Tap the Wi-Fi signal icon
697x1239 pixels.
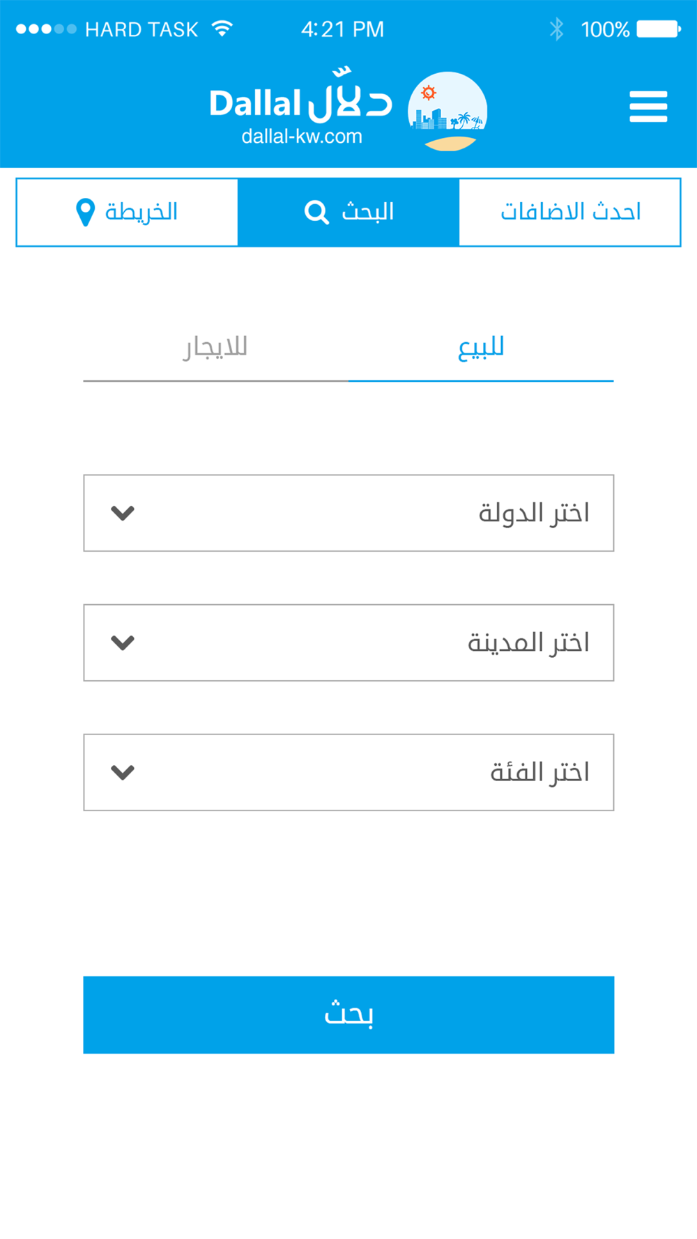click(x=222, y=29)
